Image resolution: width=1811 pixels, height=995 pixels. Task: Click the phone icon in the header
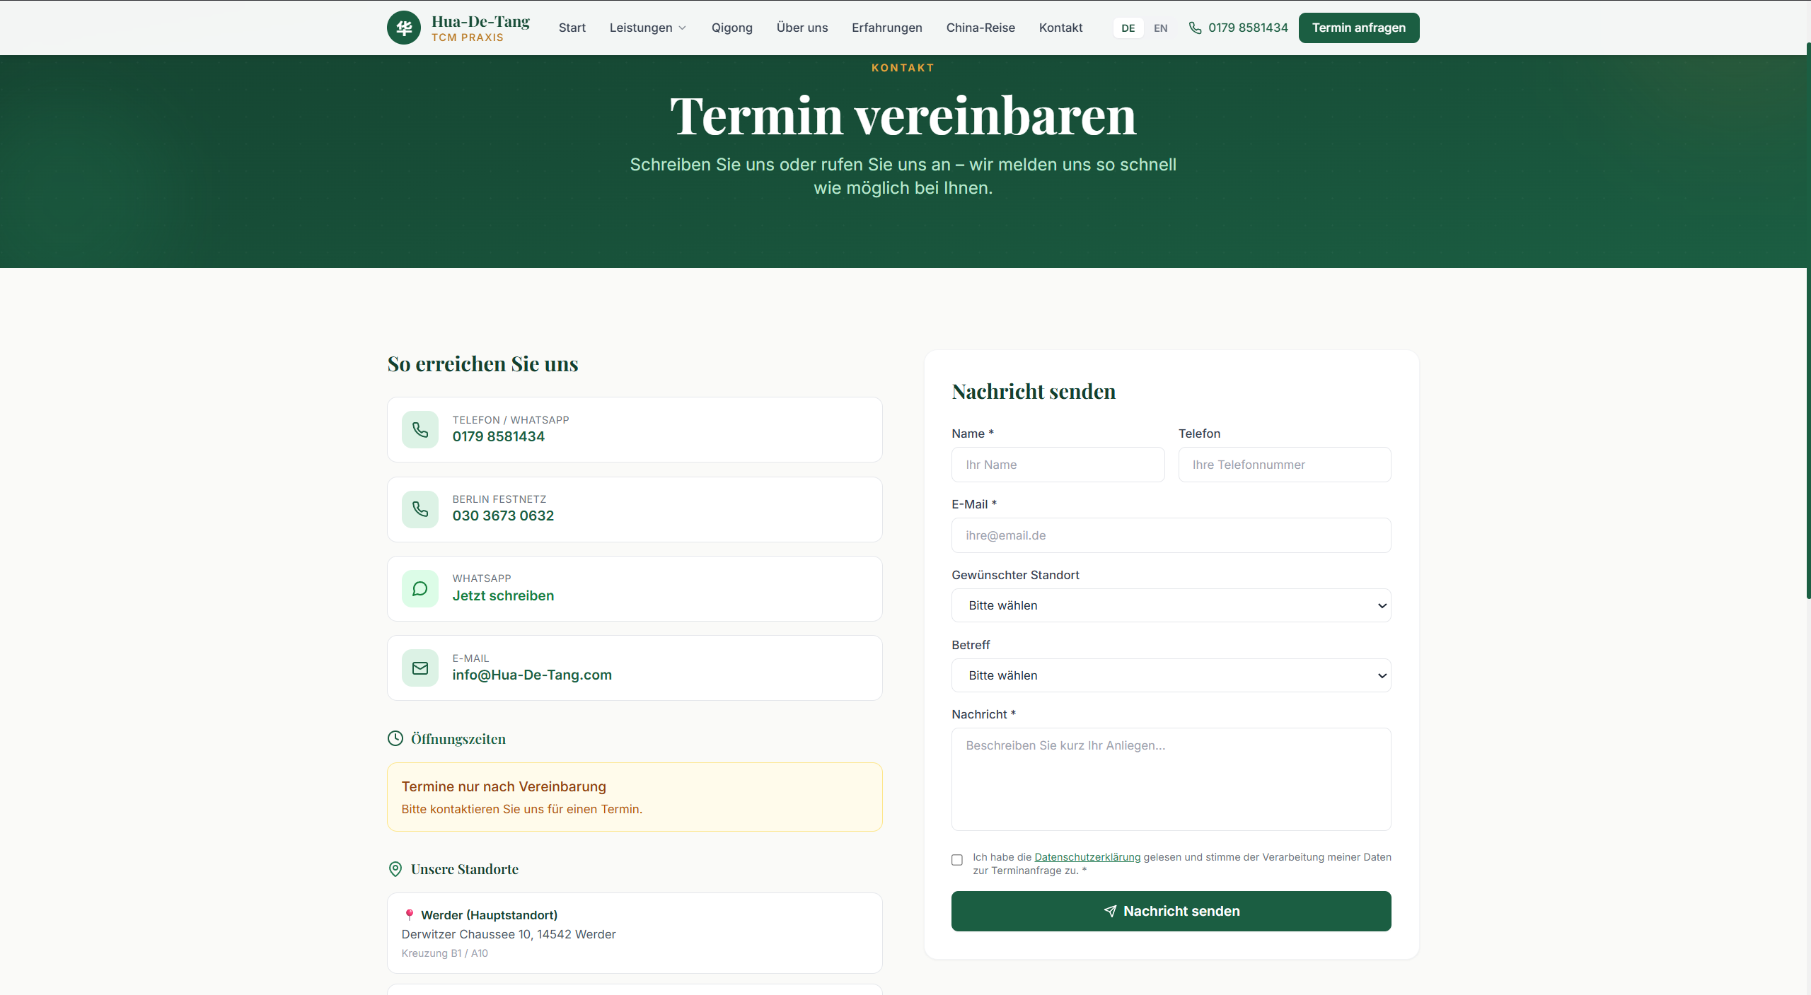[x=1195, y=28]
